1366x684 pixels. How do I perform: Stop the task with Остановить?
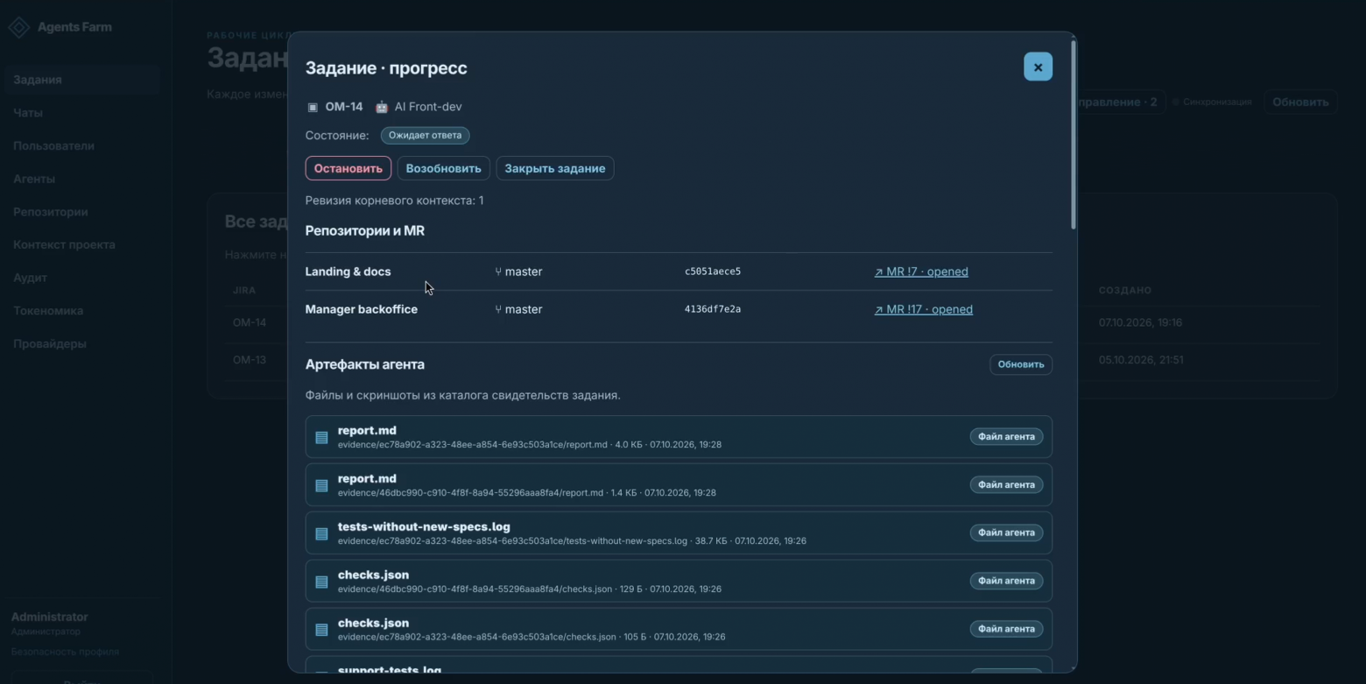pyautogui.click(x=349, y=168)
